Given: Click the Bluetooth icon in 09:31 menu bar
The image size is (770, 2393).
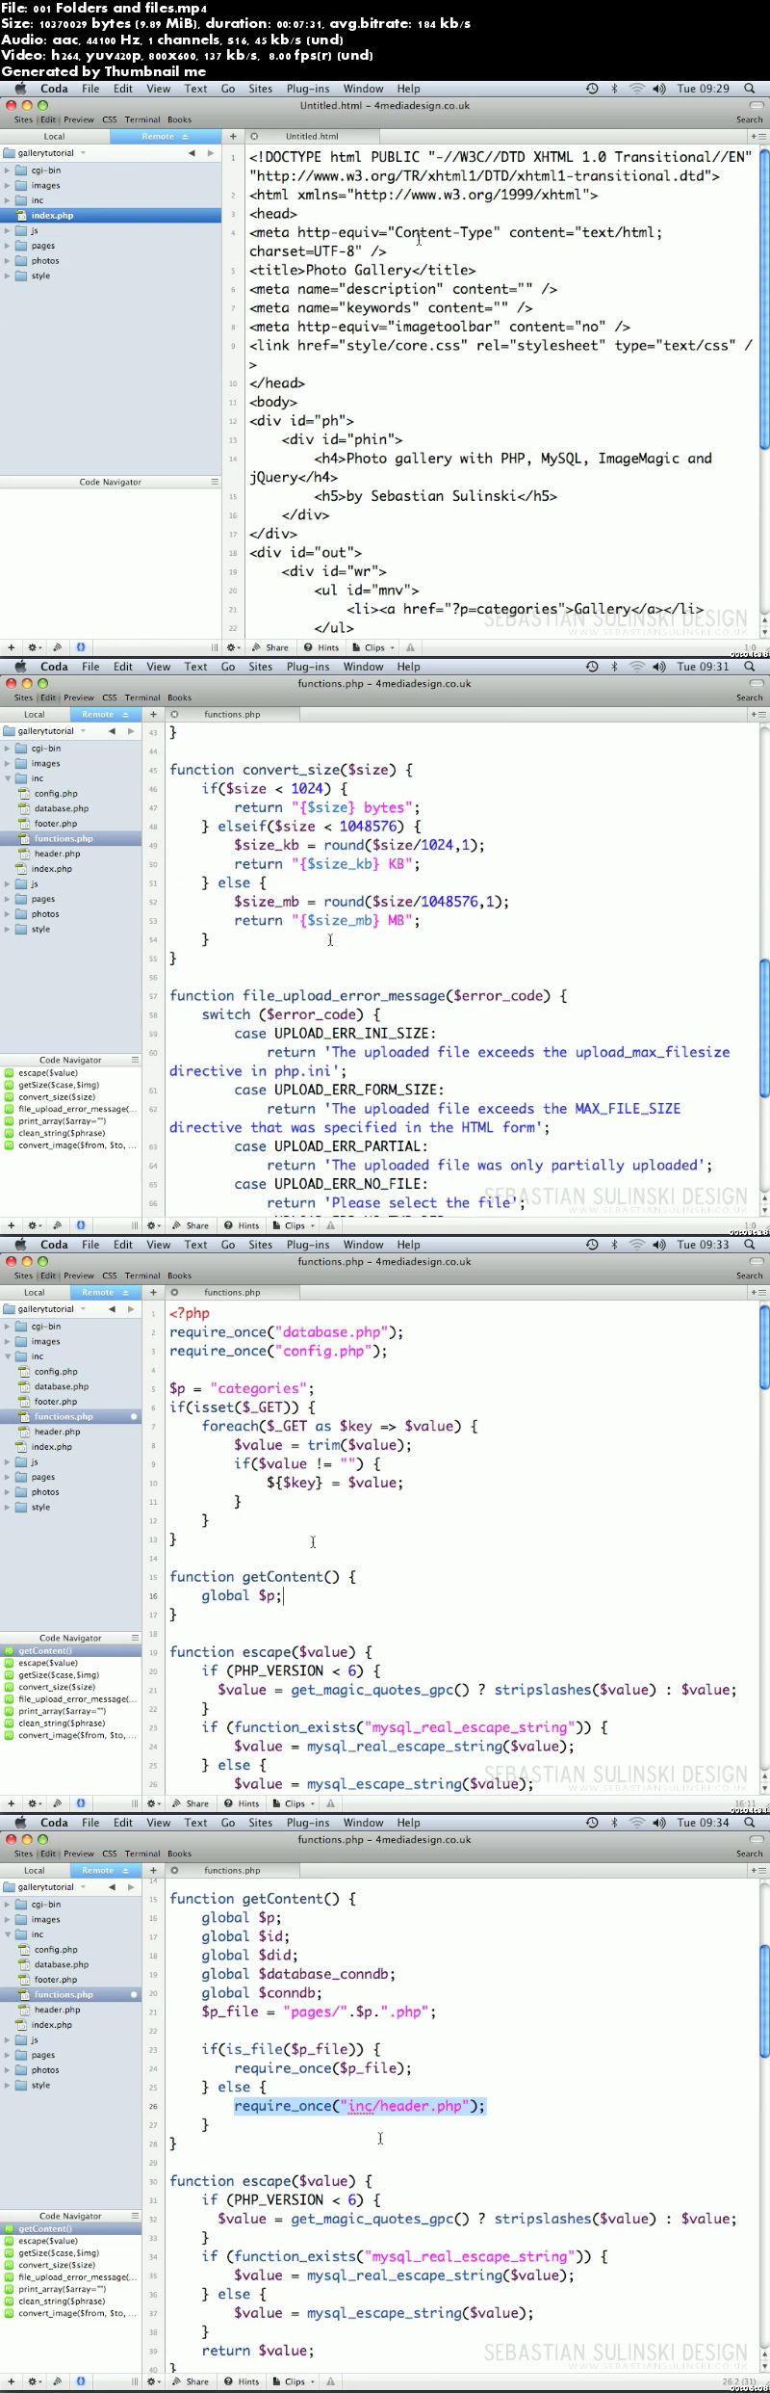Looking at the screenshot, I should pyautogui.click(x=615, y=667).
